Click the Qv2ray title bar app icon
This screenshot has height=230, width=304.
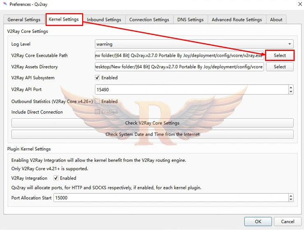click(x=5, y=4)
